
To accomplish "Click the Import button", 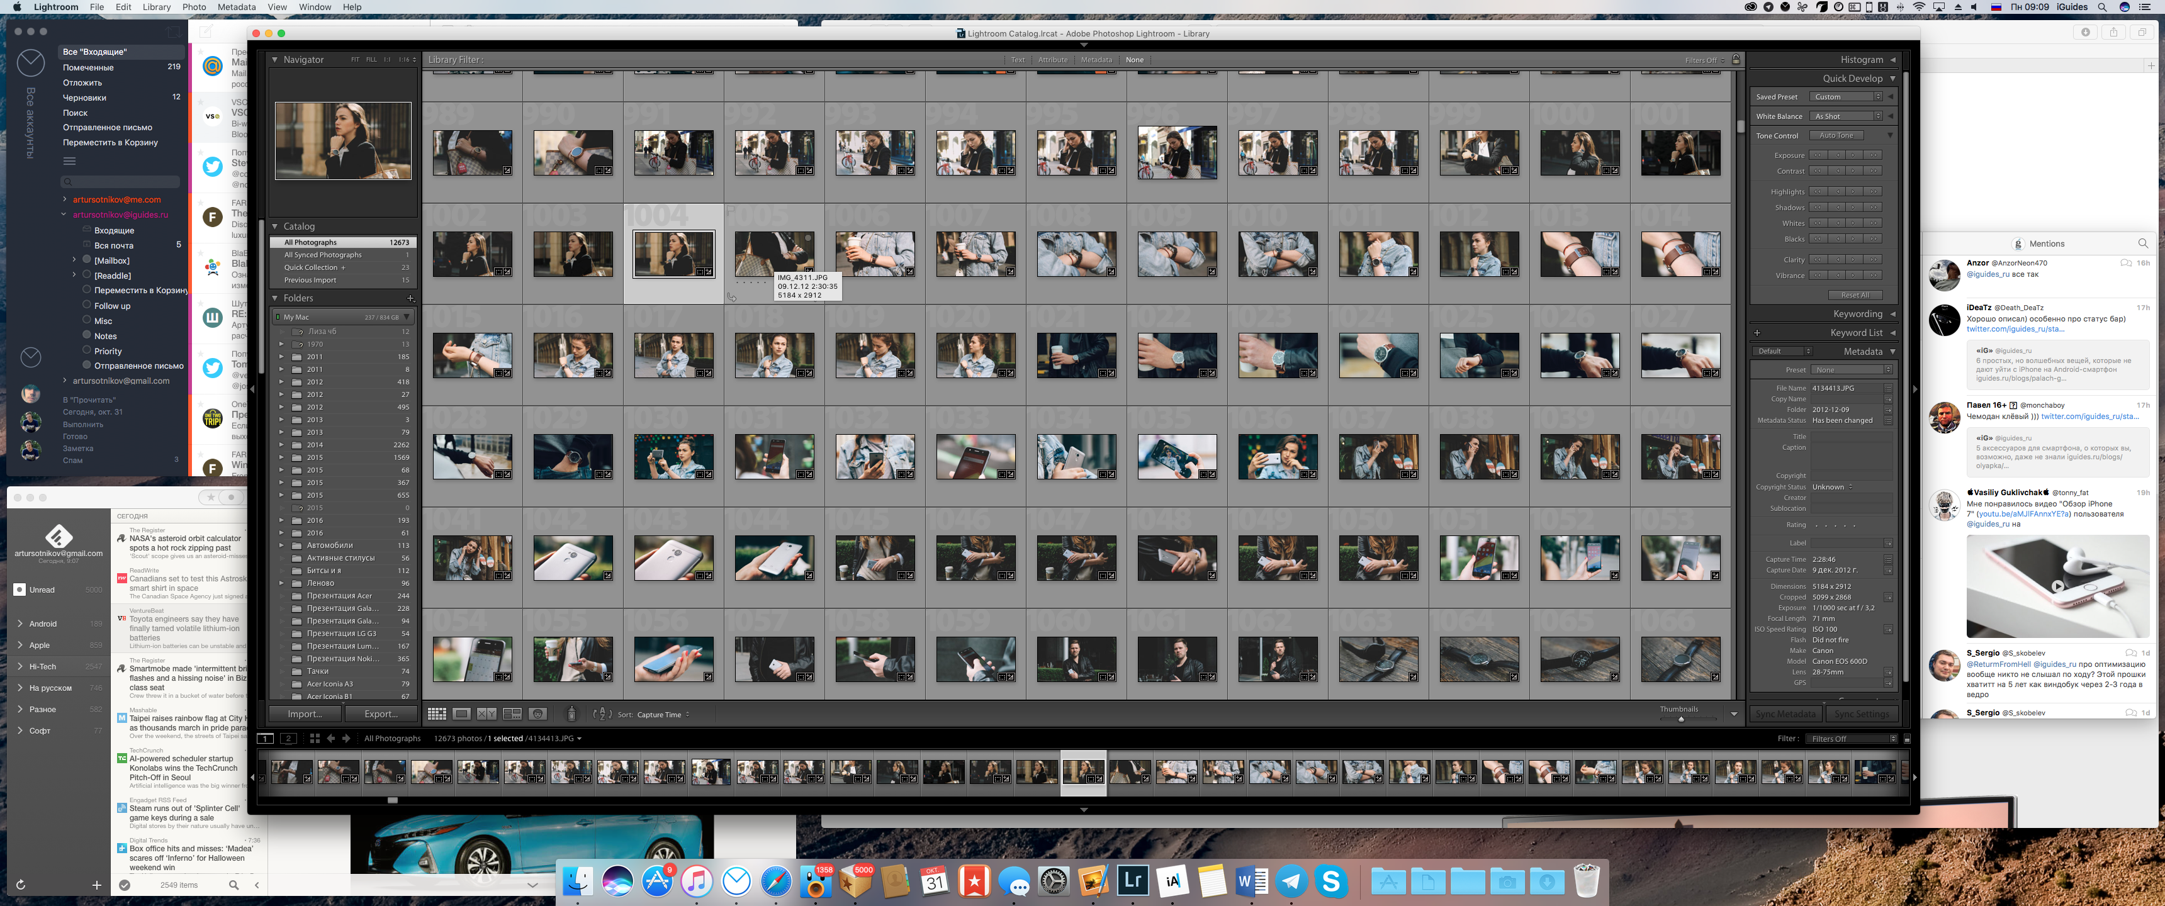I will pyautogui.click(x=304, y=713).
